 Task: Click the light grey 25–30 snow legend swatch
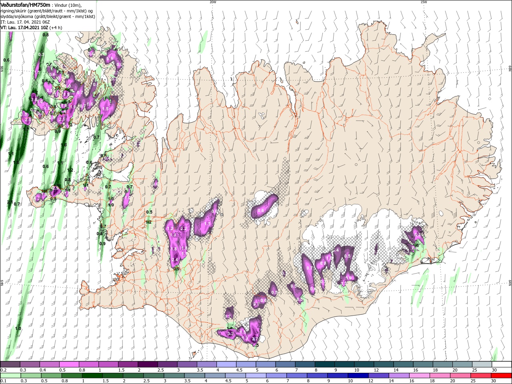(482, 364)
